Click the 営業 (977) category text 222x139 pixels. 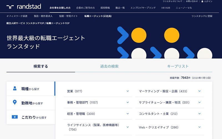coord(75,91)
